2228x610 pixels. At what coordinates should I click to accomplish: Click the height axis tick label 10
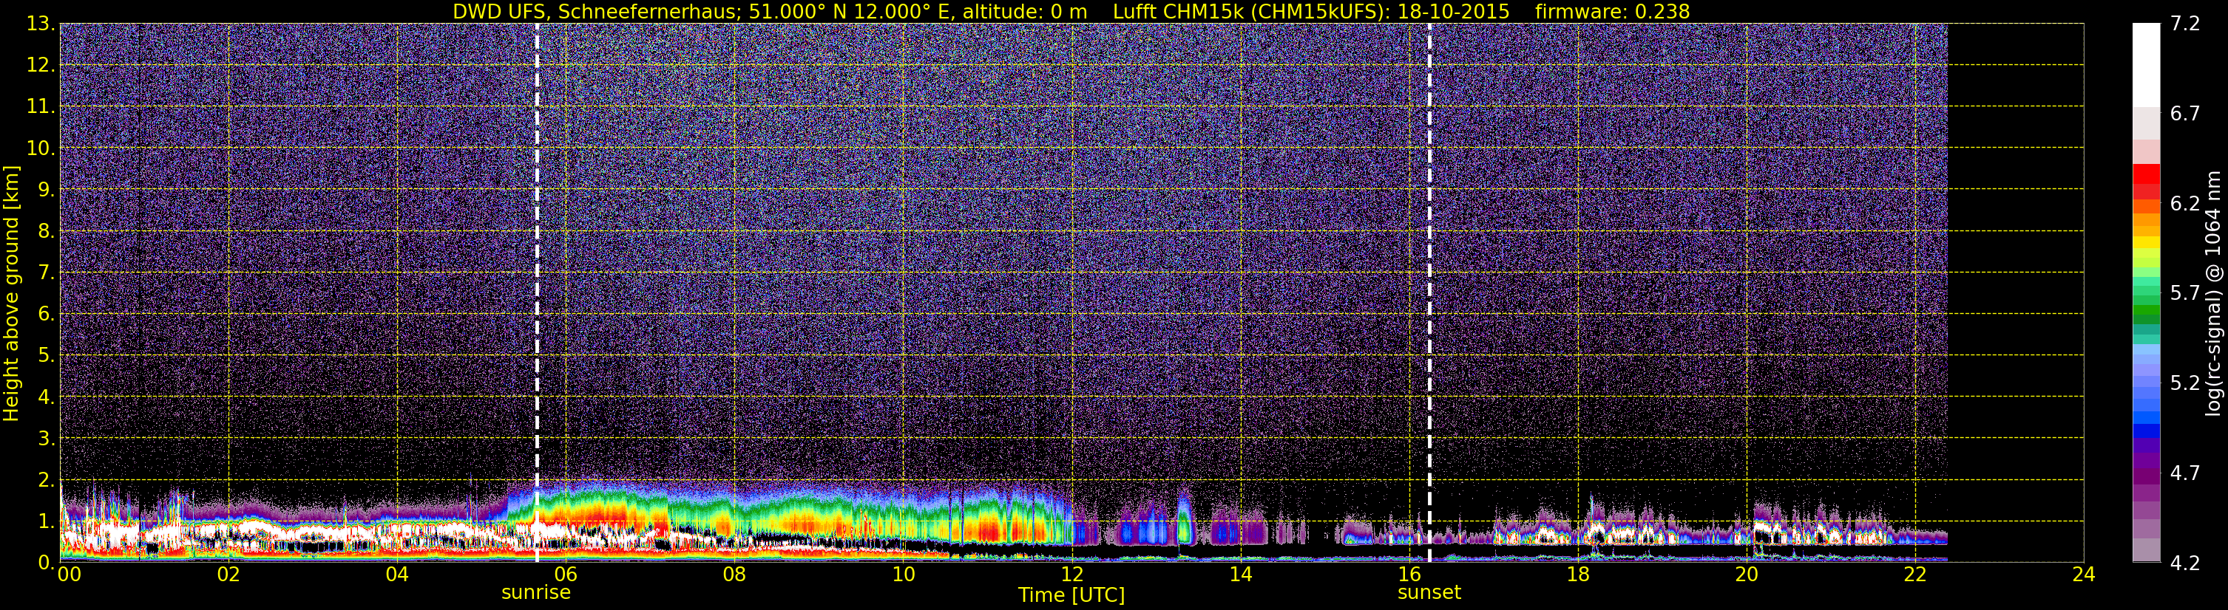pos(40,148)
